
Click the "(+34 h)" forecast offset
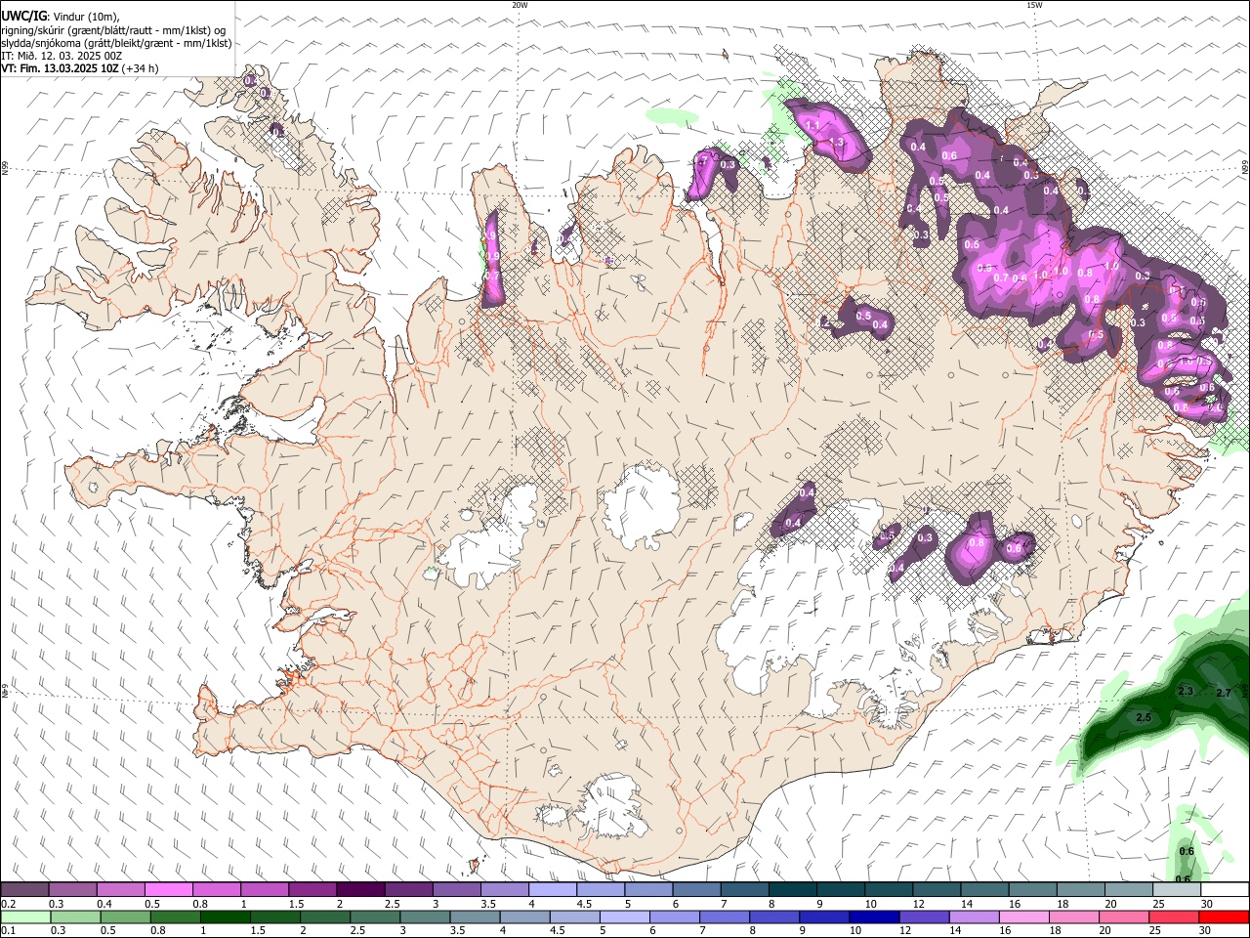(141, 68)
